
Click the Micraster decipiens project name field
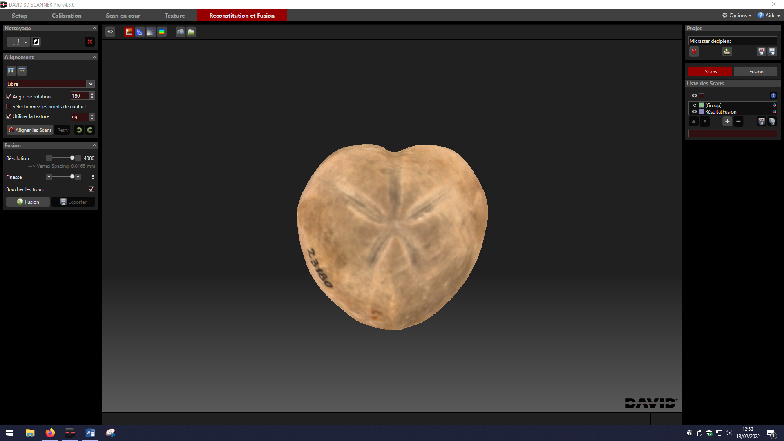(732, 41)
